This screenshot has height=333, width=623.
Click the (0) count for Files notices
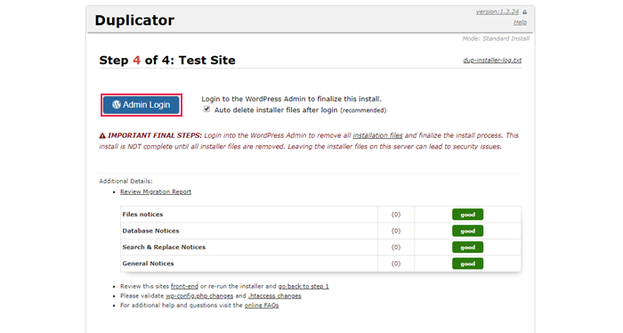click(396, 215)
